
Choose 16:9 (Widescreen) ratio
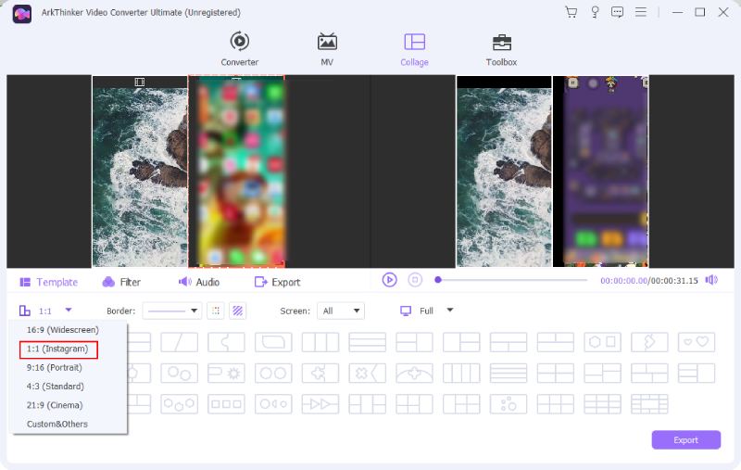63,330
